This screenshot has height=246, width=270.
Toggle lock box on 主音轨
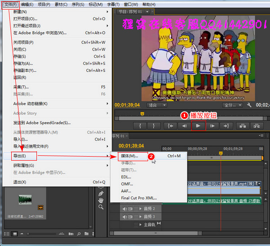(136, 225)
